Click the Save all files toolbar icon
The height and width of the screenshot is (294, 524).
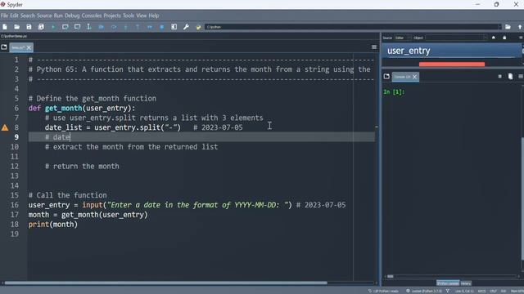pos(41,27)
